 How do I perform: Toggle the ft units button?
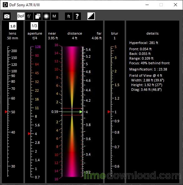(x=69, y=16)
